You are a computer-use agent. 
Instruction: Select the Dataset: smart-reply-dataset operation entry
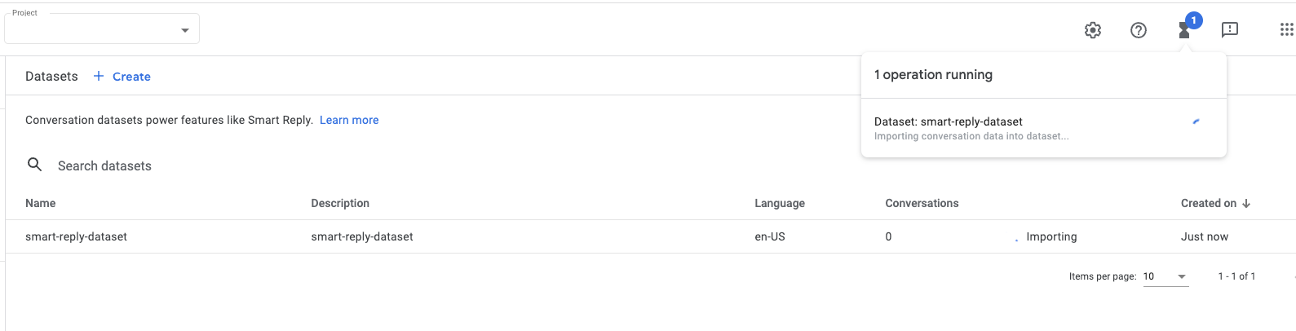point(1044,128)
